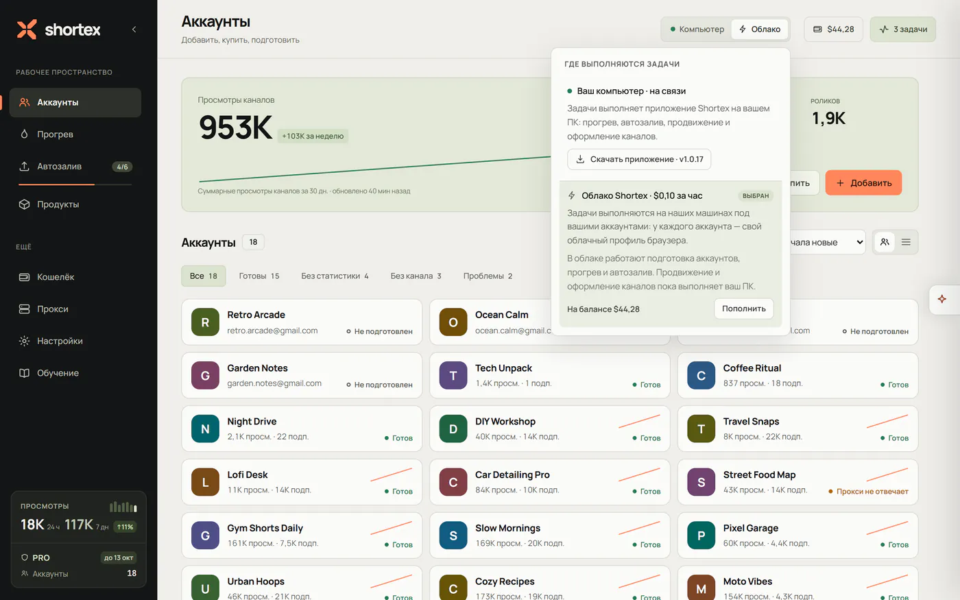Open the Retro Arcade account avatar
Viewport: 960px width, 600px height.
(205, 322)
